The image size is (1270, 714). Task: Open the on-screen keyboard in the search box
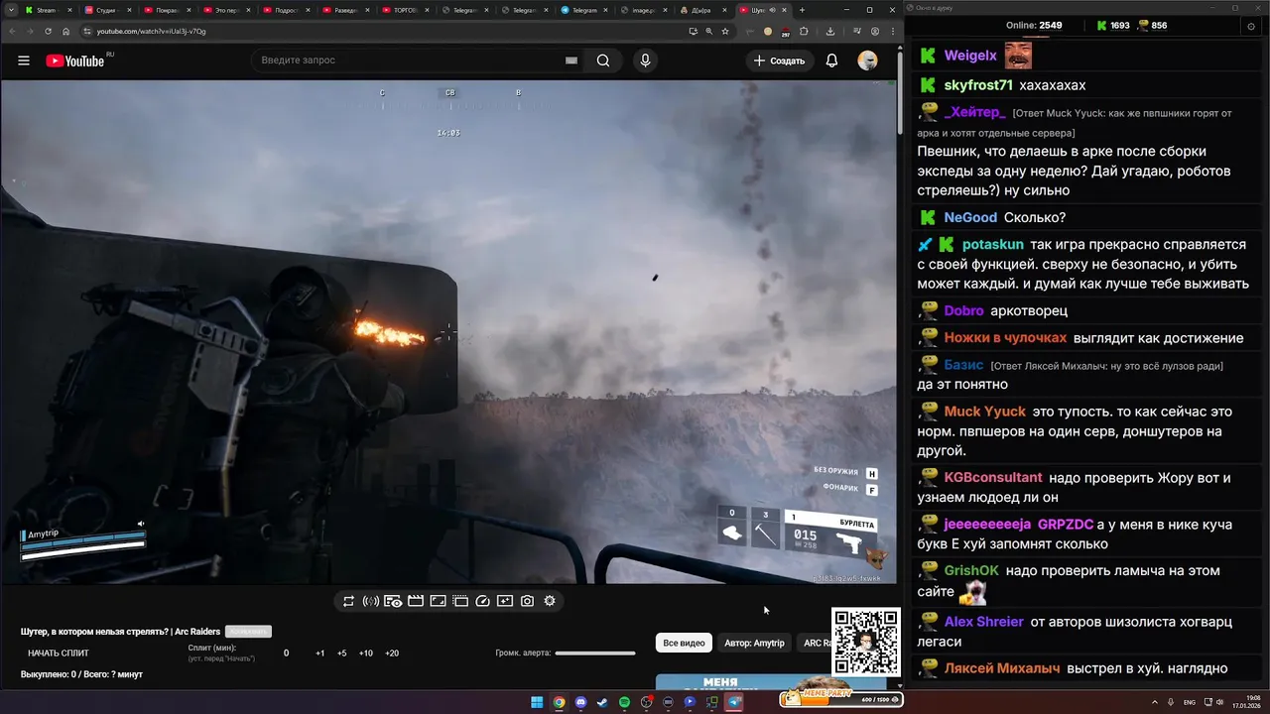571,60
